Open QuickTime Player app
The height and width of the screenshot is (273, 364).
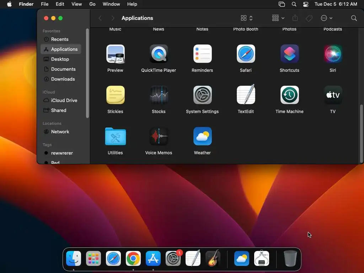159,54
